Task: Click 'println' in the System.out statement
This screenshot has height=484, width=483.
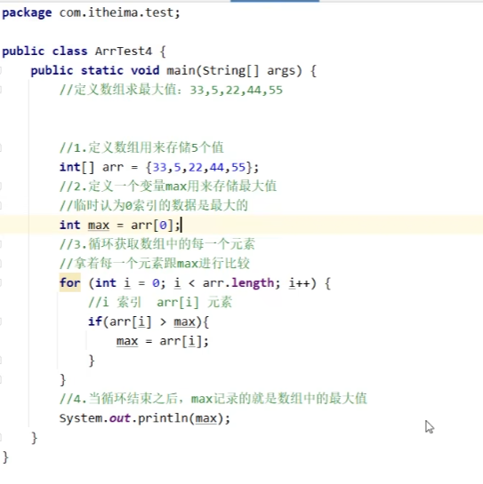Action: 163,418
